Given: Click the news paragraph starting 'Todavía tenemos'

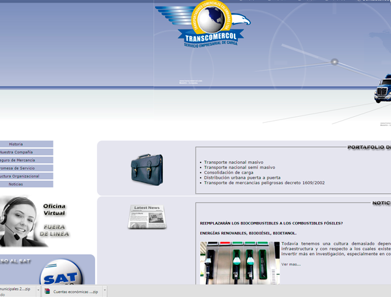Looking at the screenshot, I should tap(336, 249).
